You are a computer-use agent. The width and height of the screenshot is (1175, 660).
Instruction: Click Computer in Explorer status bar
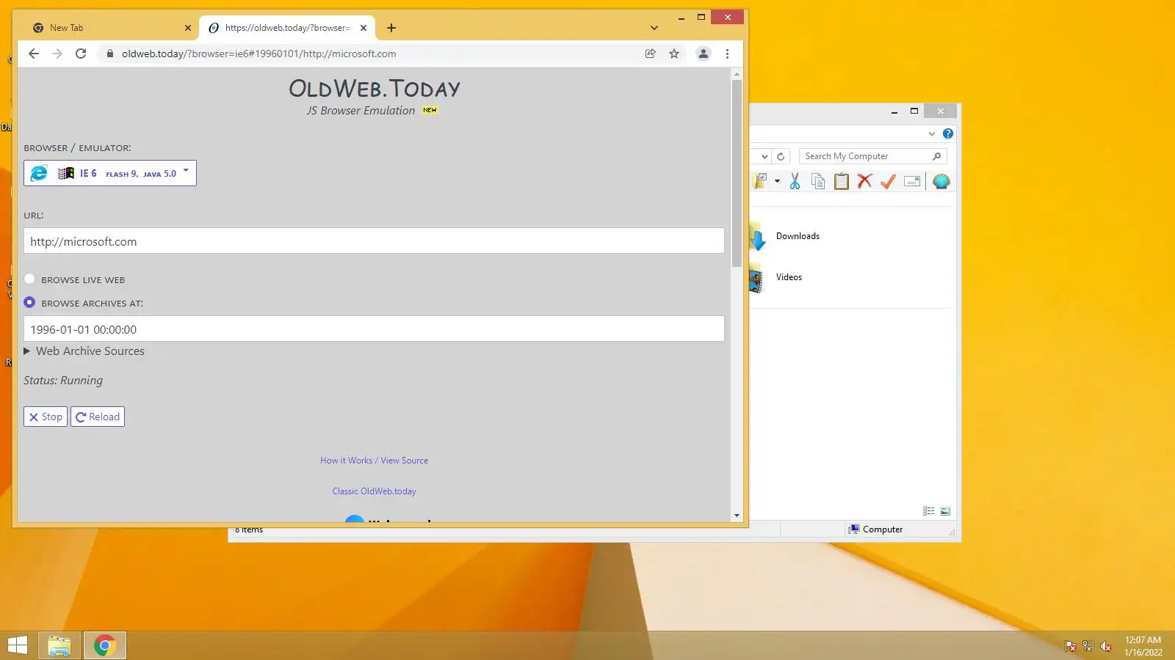[875, 529]
